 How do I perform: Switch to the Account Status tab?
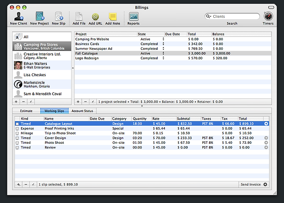82,111
